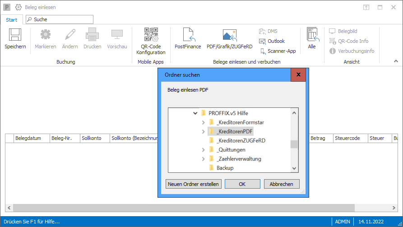Select the _KreditorenPDF folder

click(235, 132)
